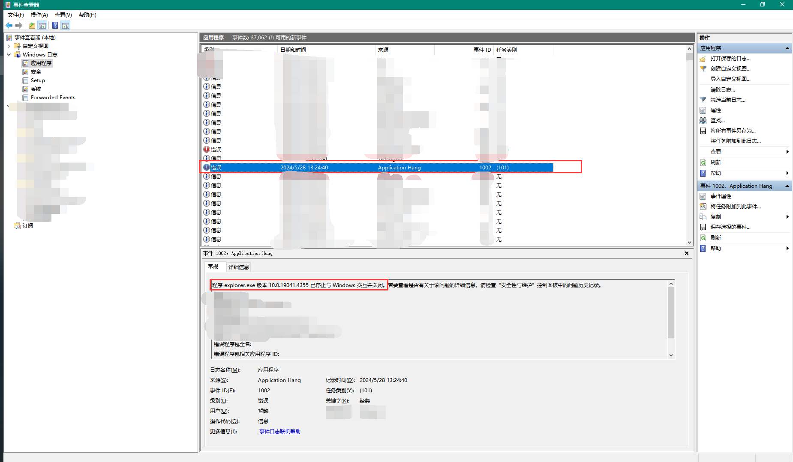This screenshot has width=793, height=462.
Task: Click the lower Help icon under event actions
Action: click(703, 249)
